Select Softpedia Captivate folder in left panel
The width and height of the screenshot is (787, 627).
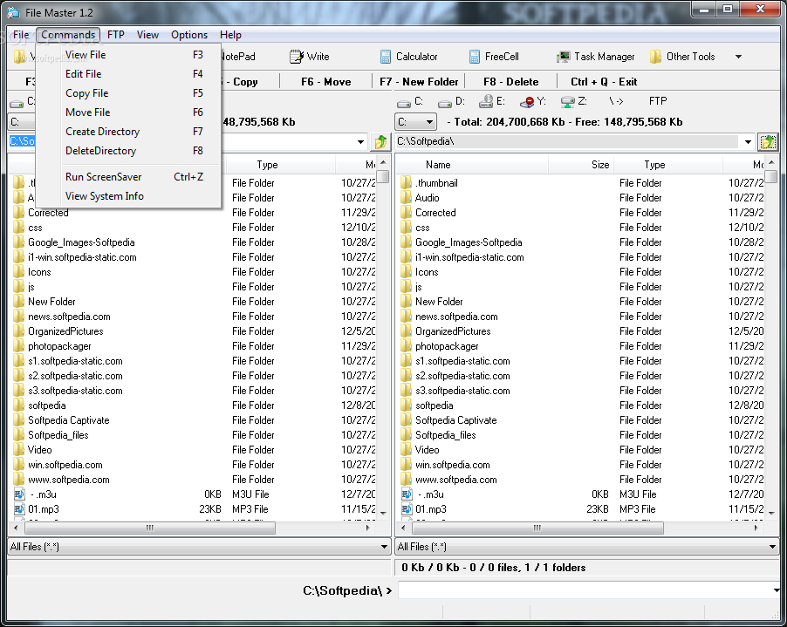[x=68, y=420]
